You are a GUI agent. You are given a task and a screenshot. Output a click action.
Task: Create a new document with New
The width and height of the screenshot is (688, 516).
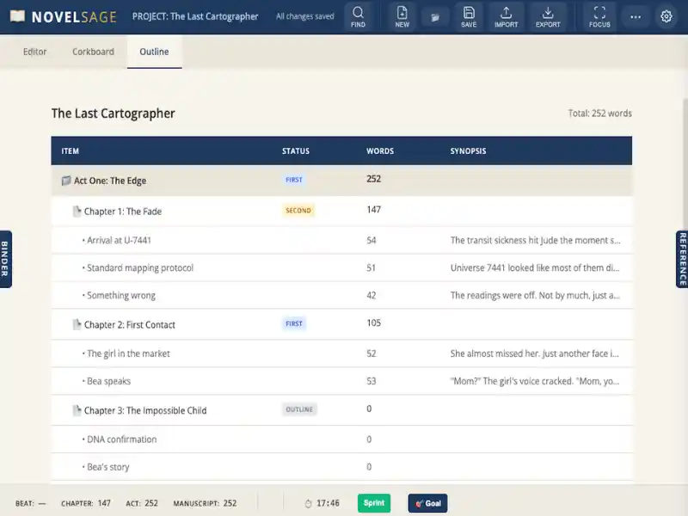402,16
